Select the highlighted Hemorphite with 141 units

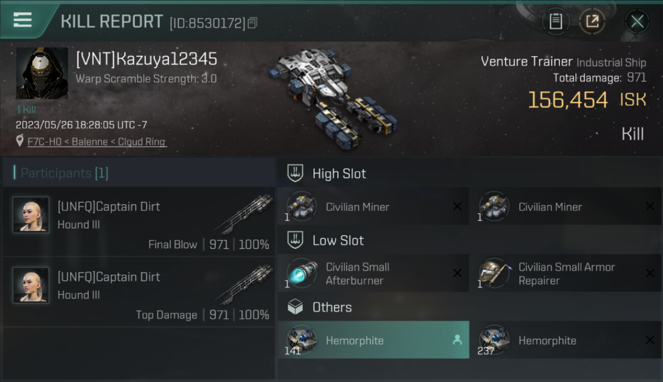(x=373, y=340)
